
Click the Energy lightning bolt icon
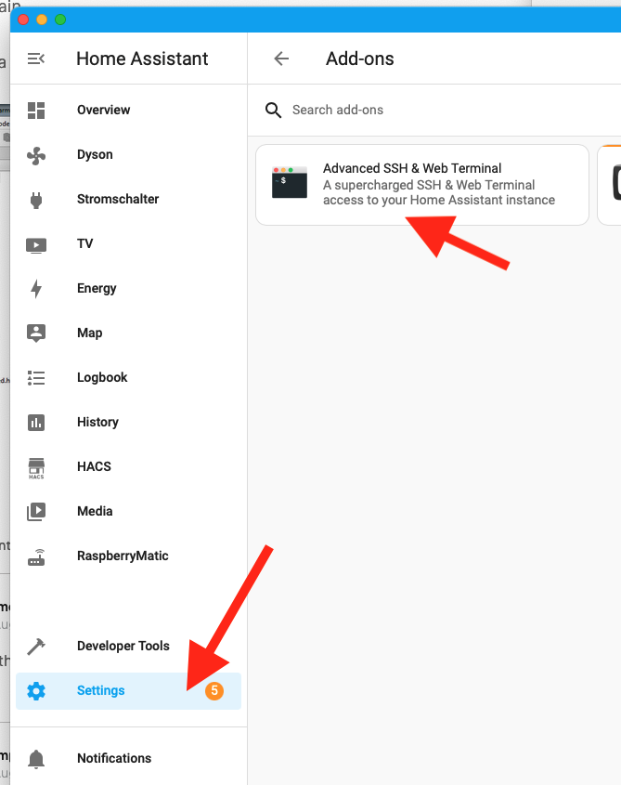(36, 289)
